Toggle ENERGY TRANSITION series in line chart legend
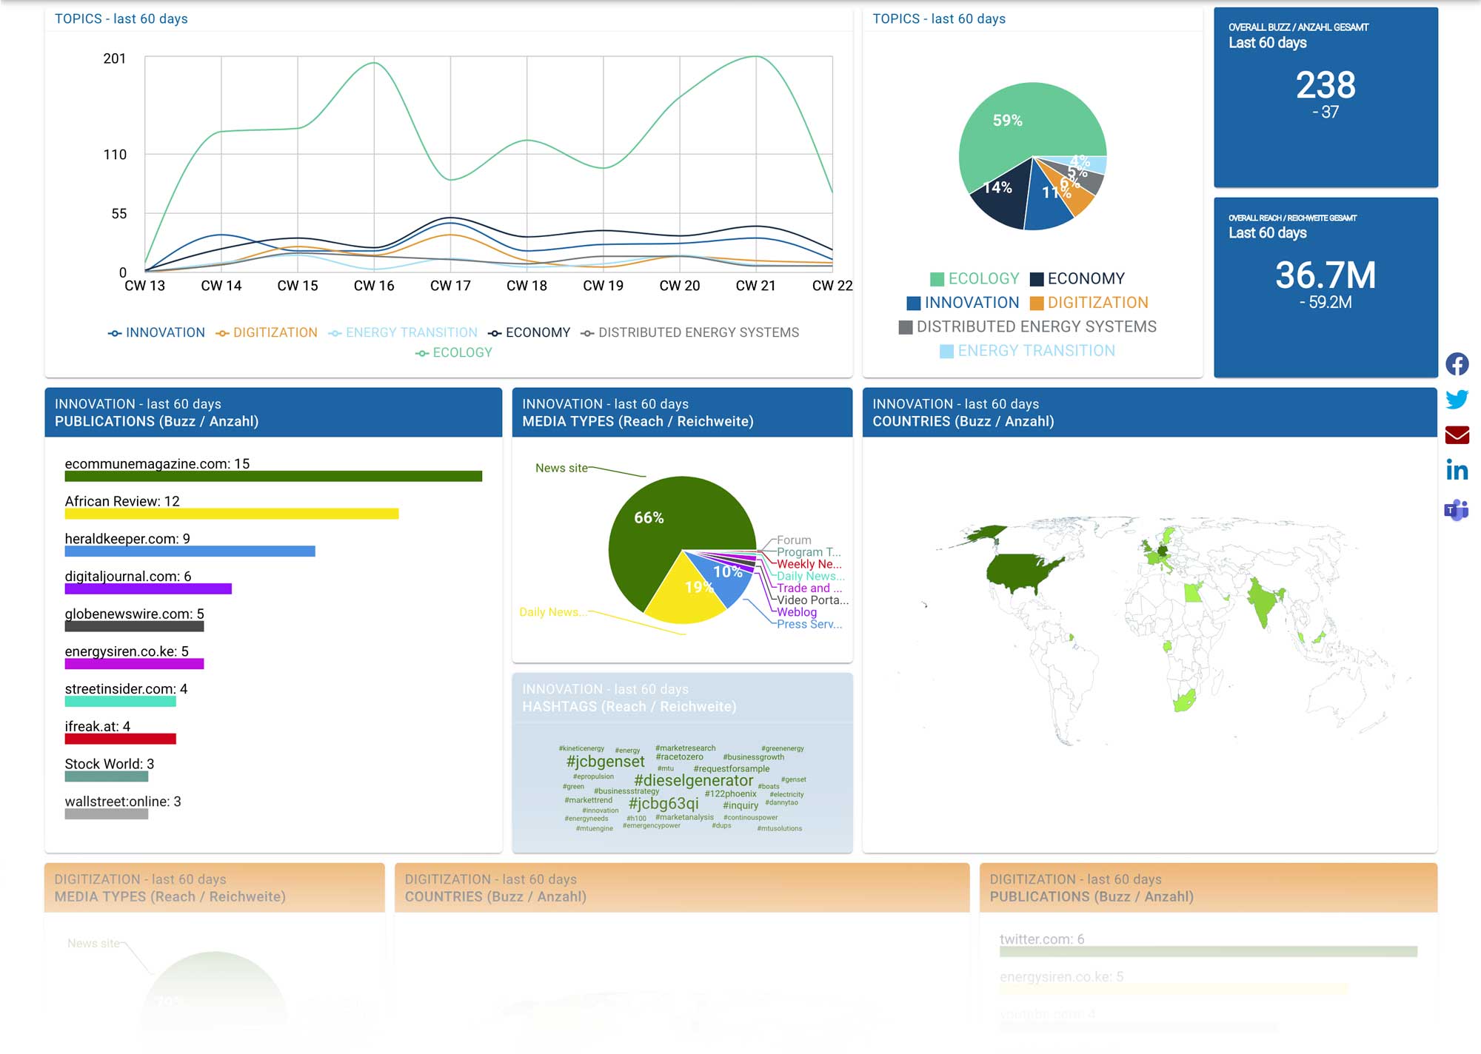Viewport: 1481px width, 1054px height. point(403,333)
